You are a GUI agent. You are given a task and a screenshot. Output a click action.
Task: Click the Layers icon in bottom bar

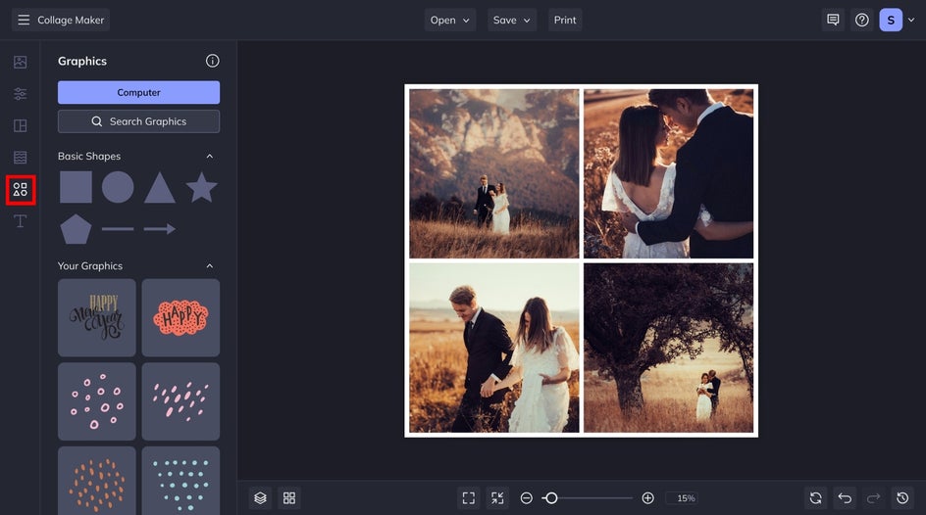(260, 498)
